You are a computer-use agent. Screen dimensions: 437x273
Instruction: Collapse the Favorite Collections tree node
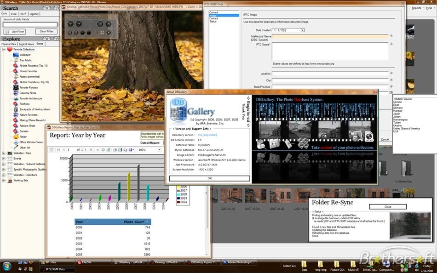4,49
